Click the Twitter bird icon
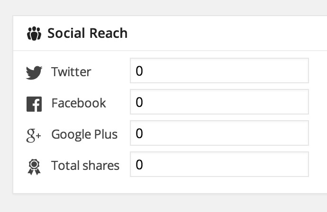Viewport: 327px width, 212px height. pyautogui.click(x=34, y=72)
